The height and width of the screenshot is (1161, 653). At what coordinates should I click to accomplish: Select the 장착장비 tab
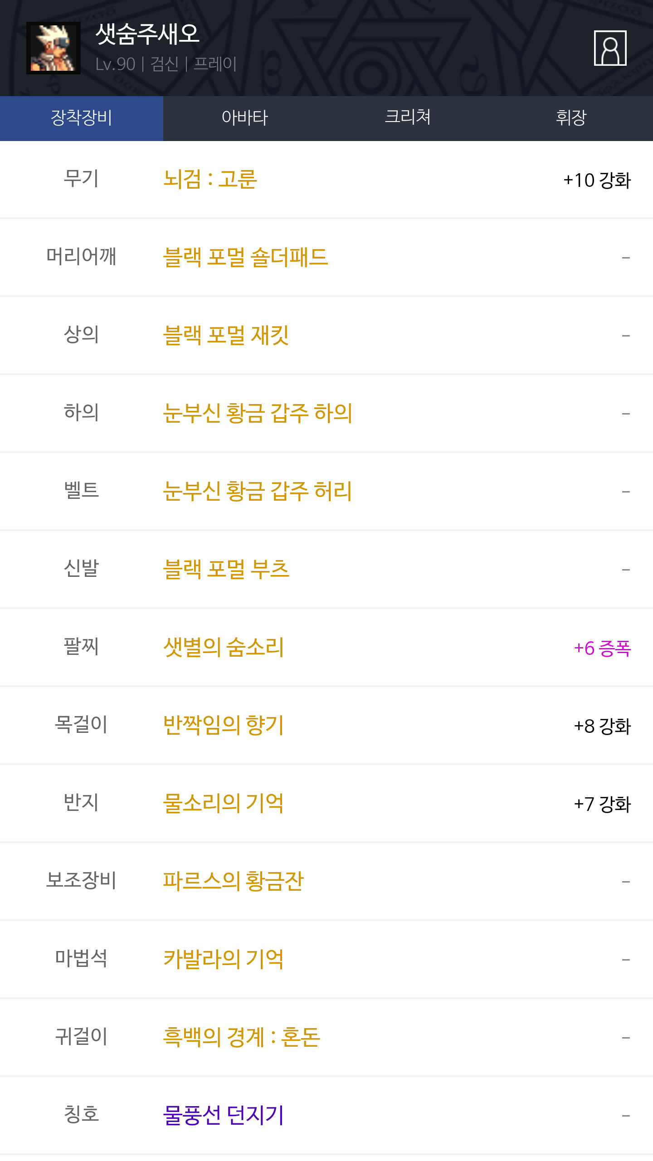coord(82,118)
